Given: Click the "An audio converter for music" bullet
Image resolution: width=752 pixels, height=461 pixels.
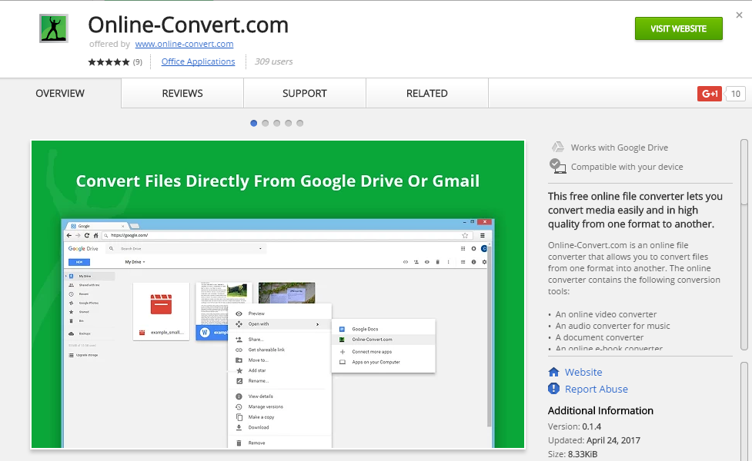Looking at the screenshot, I should coord(613,326).
